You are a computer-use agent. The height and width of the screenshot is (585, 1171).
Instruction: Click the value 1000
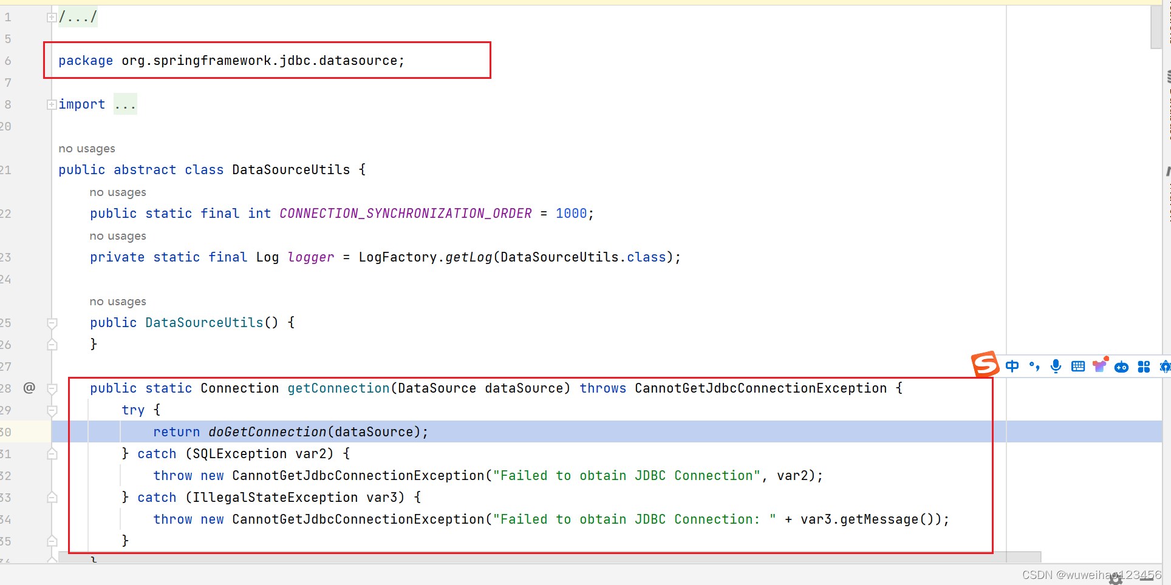(x=572, y=214)
